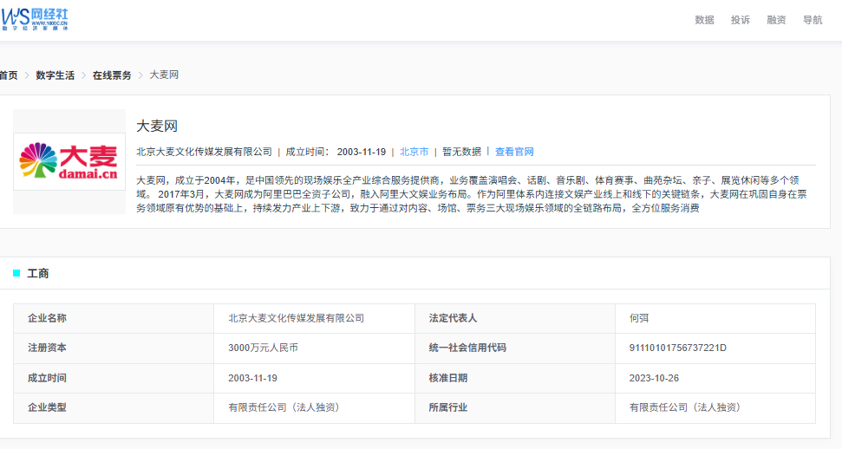Click the 成立时间 table label
The image size is (842, 449).
(47, 378)
